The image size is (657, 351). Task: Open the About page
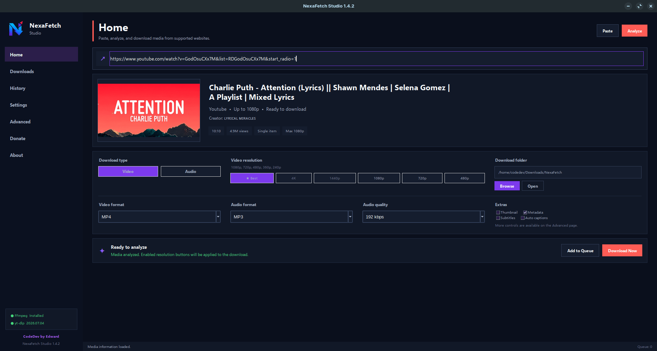point(41,155)
